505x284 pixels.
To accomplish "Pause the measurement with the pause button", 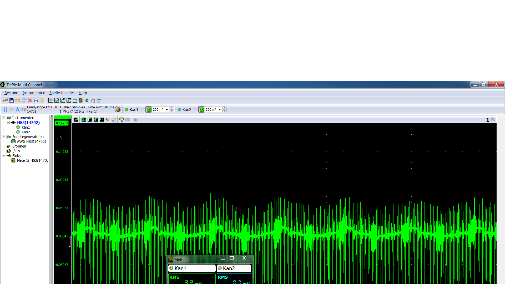I will 6,109.
